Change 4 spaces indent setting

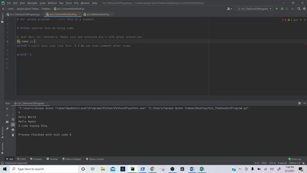[x=283, y=163]
